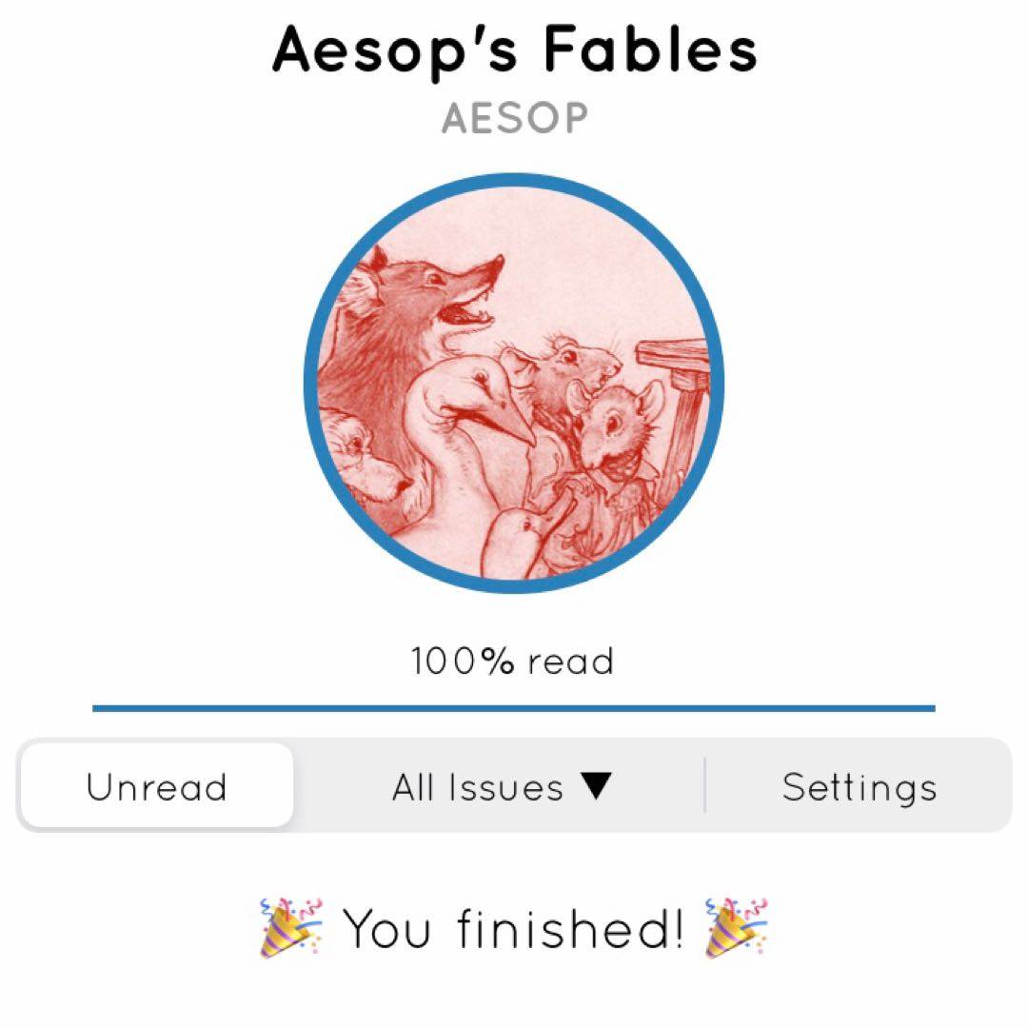Click the left party popper emoji
The height and width of the screenshot is (1028, 1028).
pyautogui.click(x=291, y=927)
